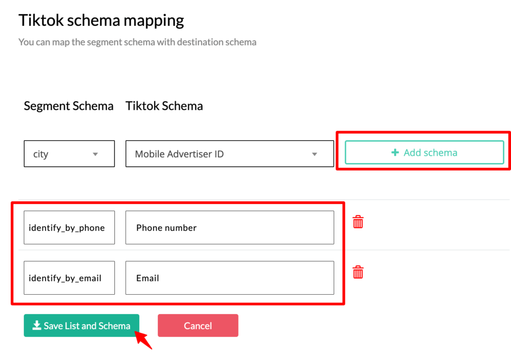Click the download icon on Save button
This screenshot has height=353, width=511.
[x=36, y=325]
